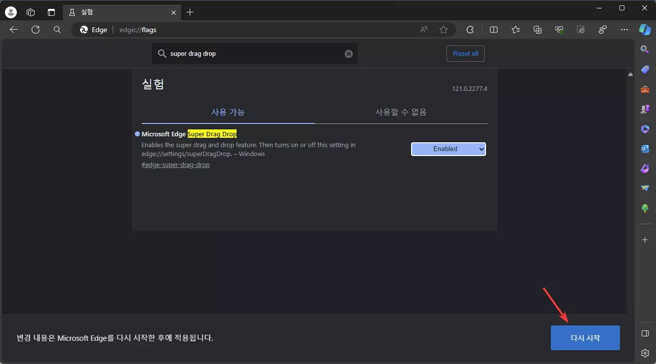Click the edge://flags address bar
Screen dimensions: 656x364
(x=263, y=30)
